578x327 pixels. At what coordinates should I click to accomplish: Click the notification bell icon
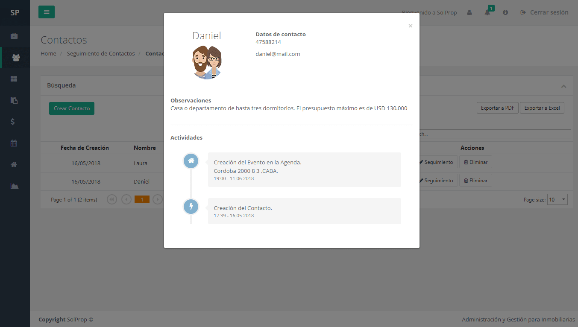(487, 12)
